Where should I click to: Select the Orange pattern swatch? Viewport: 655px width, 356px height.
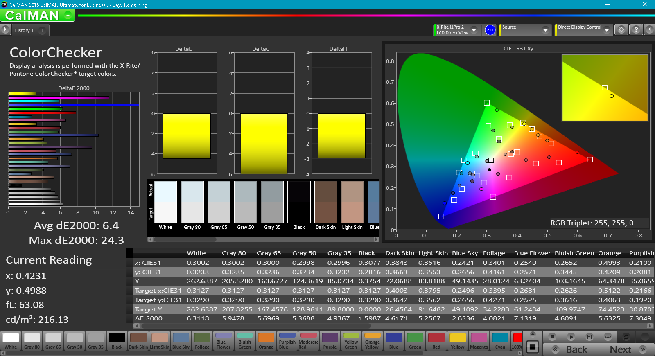[x=266, y=340]
